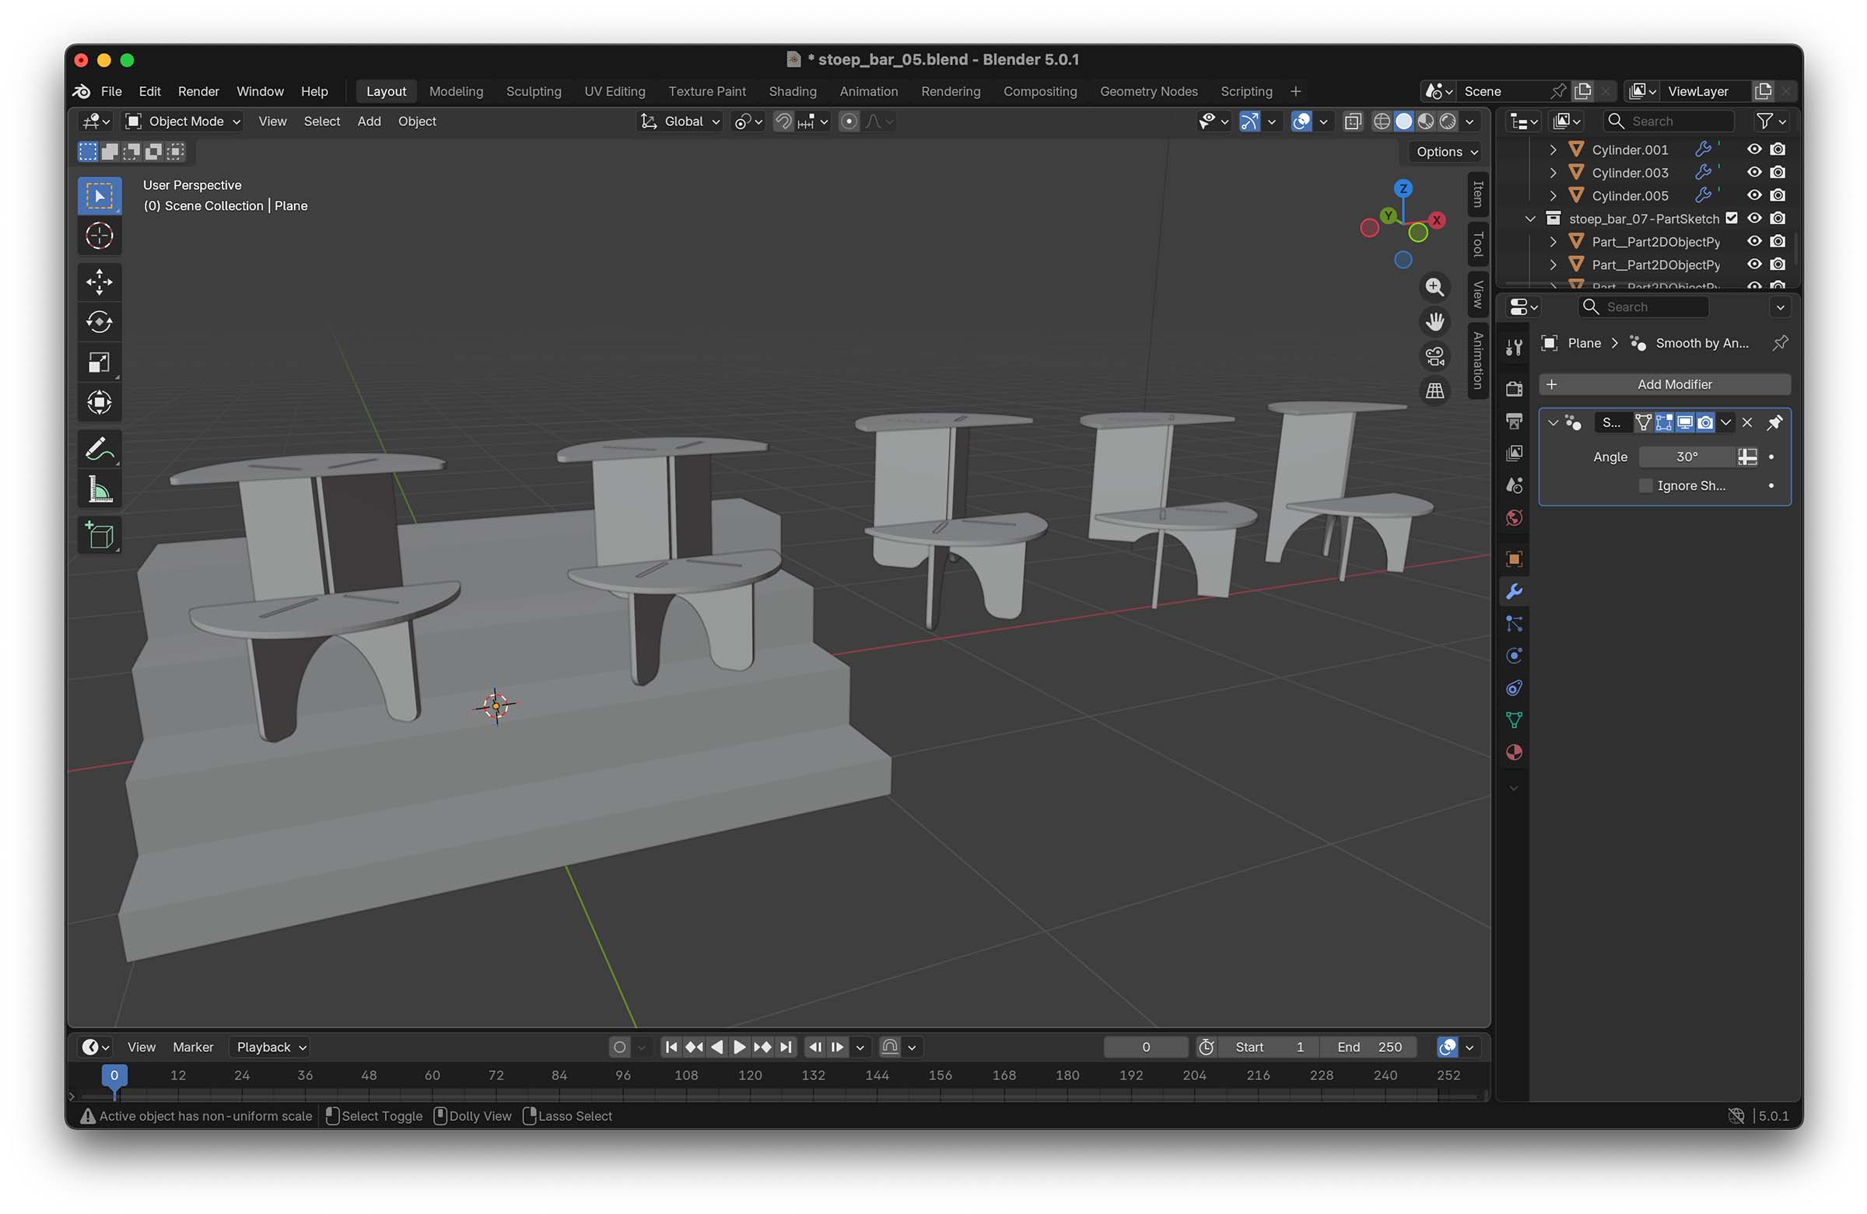Select the Measure tool
The height and width of the screenshot is (1214, 1867).
point(100,490)
